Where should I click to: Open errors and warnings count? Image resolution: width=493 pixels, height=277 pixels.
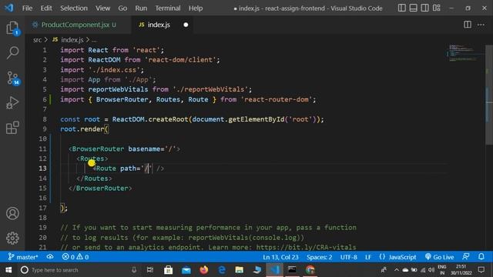coord(75,257)
